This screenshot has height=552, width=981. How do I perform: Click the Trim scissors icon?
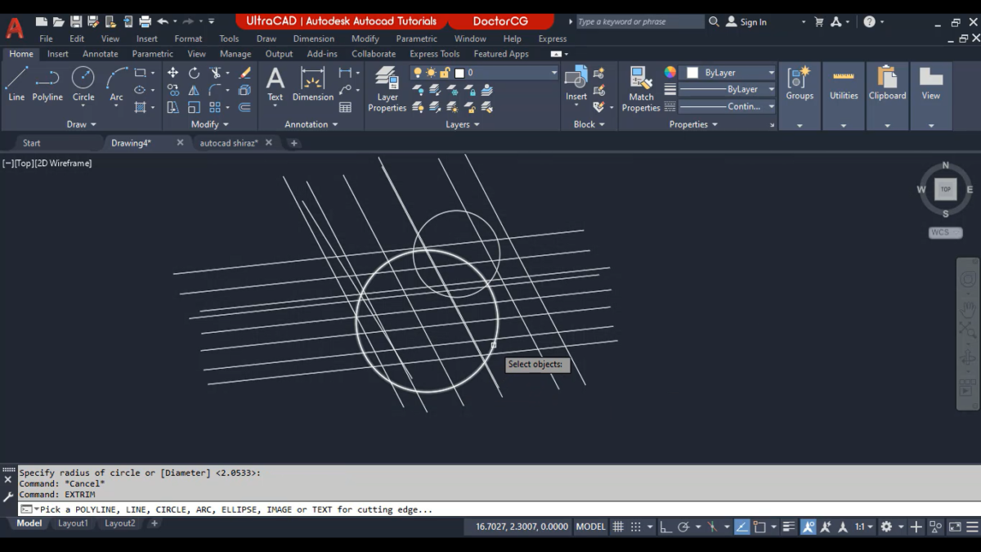pos(215,73)
